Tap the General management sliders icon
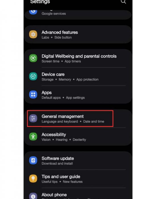Image resolution: width=156 pixels, height=199 pixels. point(33,118)
